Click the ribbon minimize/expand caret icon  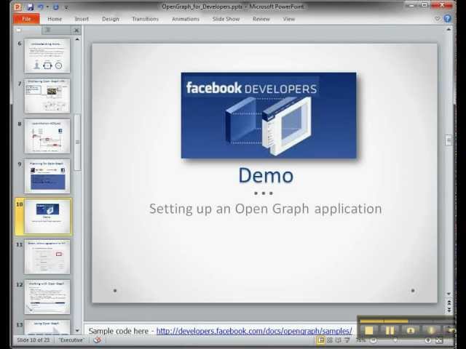point(437,19)
